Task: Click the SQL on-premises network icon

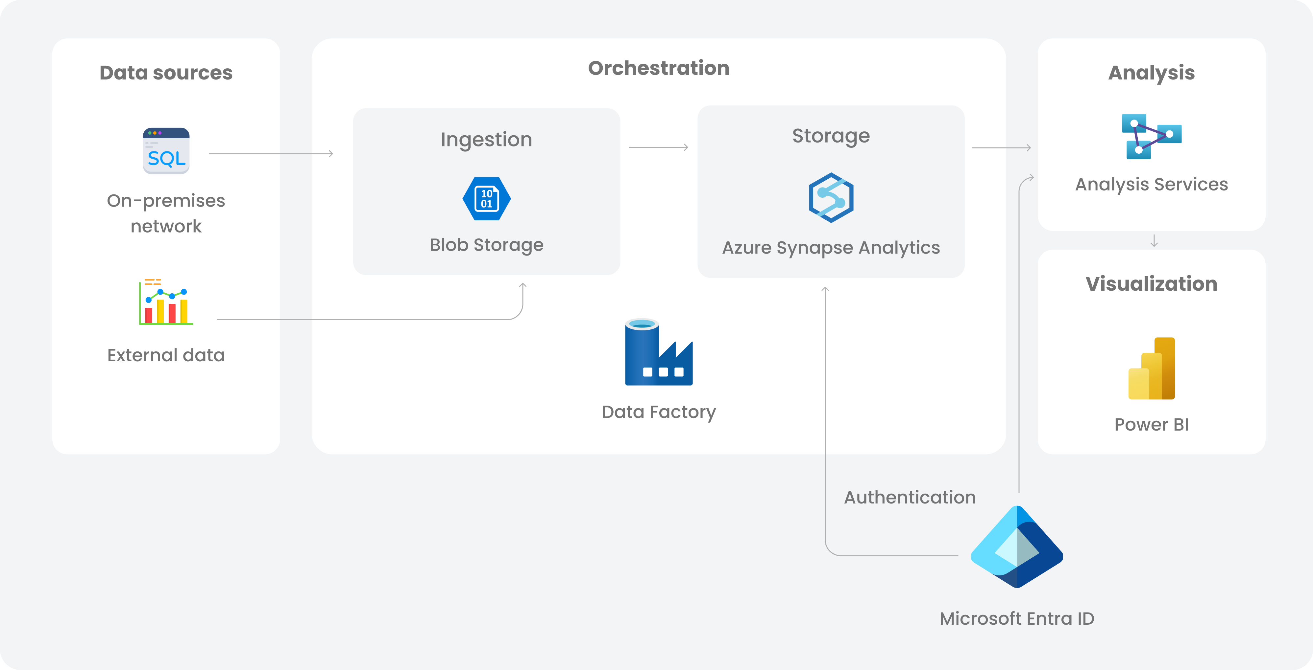Action: [x=166, y=151]
